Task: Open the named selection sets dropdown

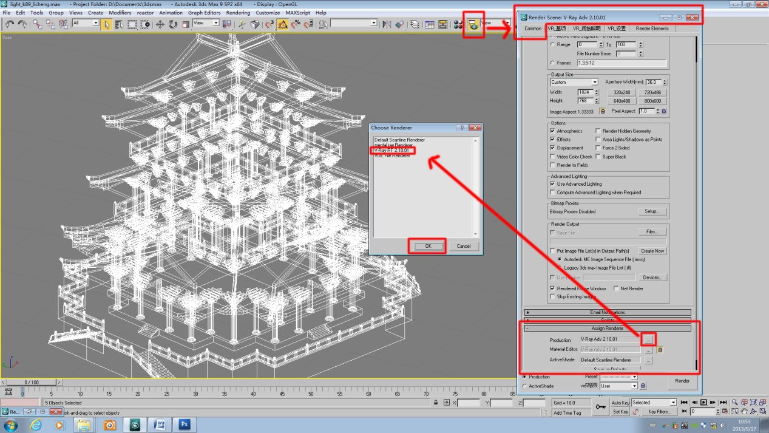Action: pyautogui.click(x=354, y=23)
